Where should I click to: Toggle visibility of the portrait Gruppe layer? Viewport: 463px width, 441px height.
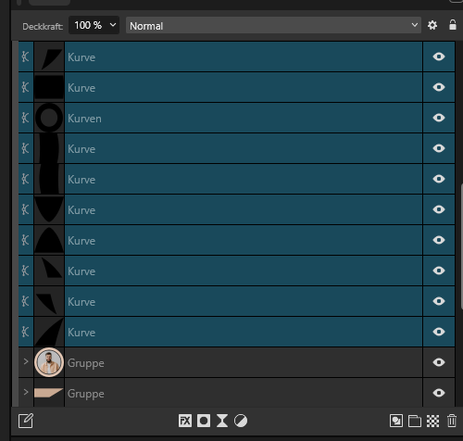point(439,362)
